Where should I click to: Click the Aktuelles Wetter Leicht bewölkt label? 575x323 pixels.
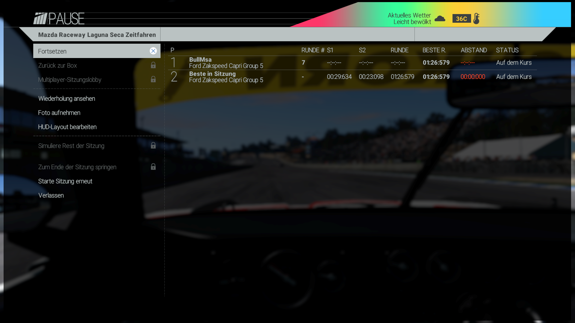pyautogui.click(x=409, y=19)
